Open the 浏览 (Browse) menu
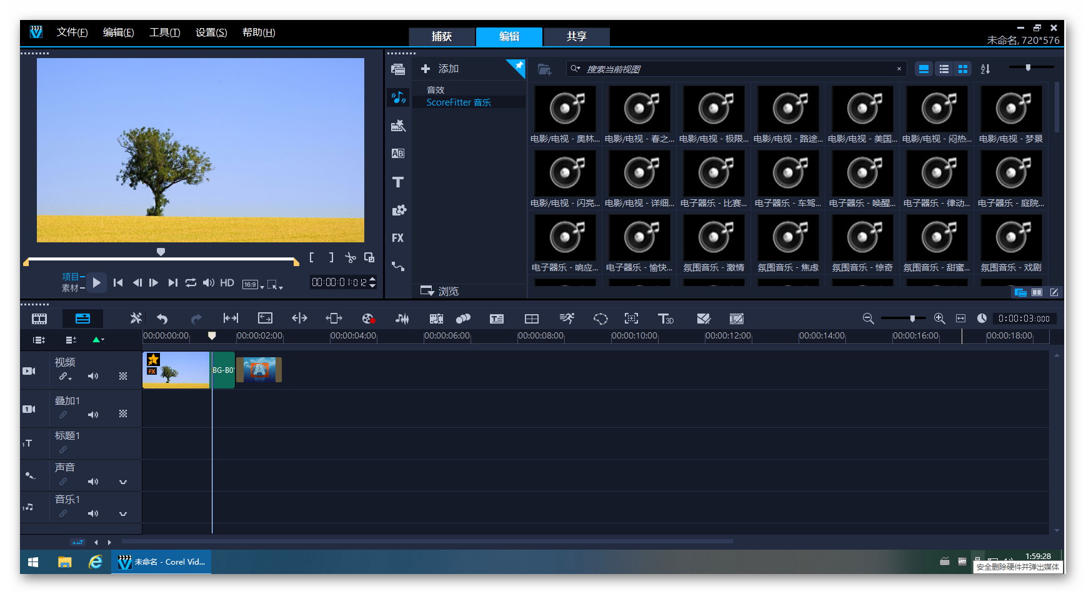Image resolution: width=1086 pixels, height=594 pixels. coord(439,291)
